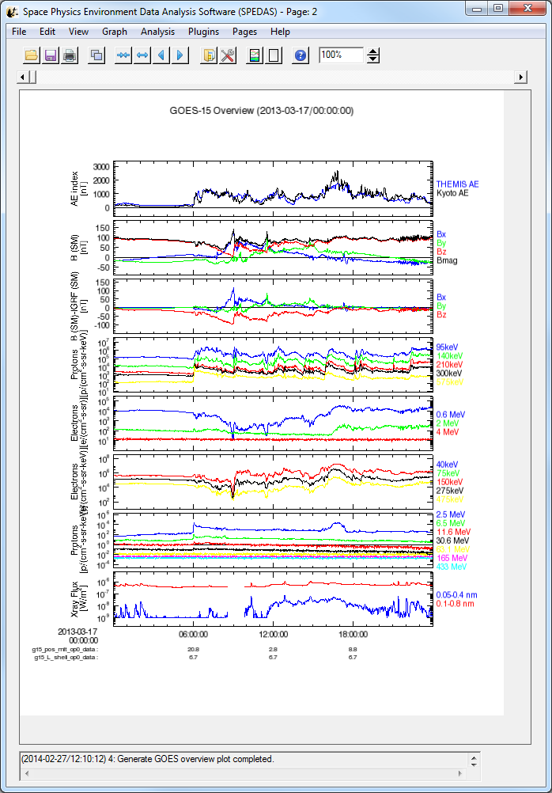Shift plot forward with right arrow icon
Image resolution: width=552 pixels, height=793 pixels.
[x=181, y=55]
